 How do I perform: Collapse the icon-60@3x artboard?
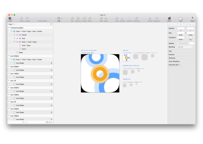(x=9, y=56)
